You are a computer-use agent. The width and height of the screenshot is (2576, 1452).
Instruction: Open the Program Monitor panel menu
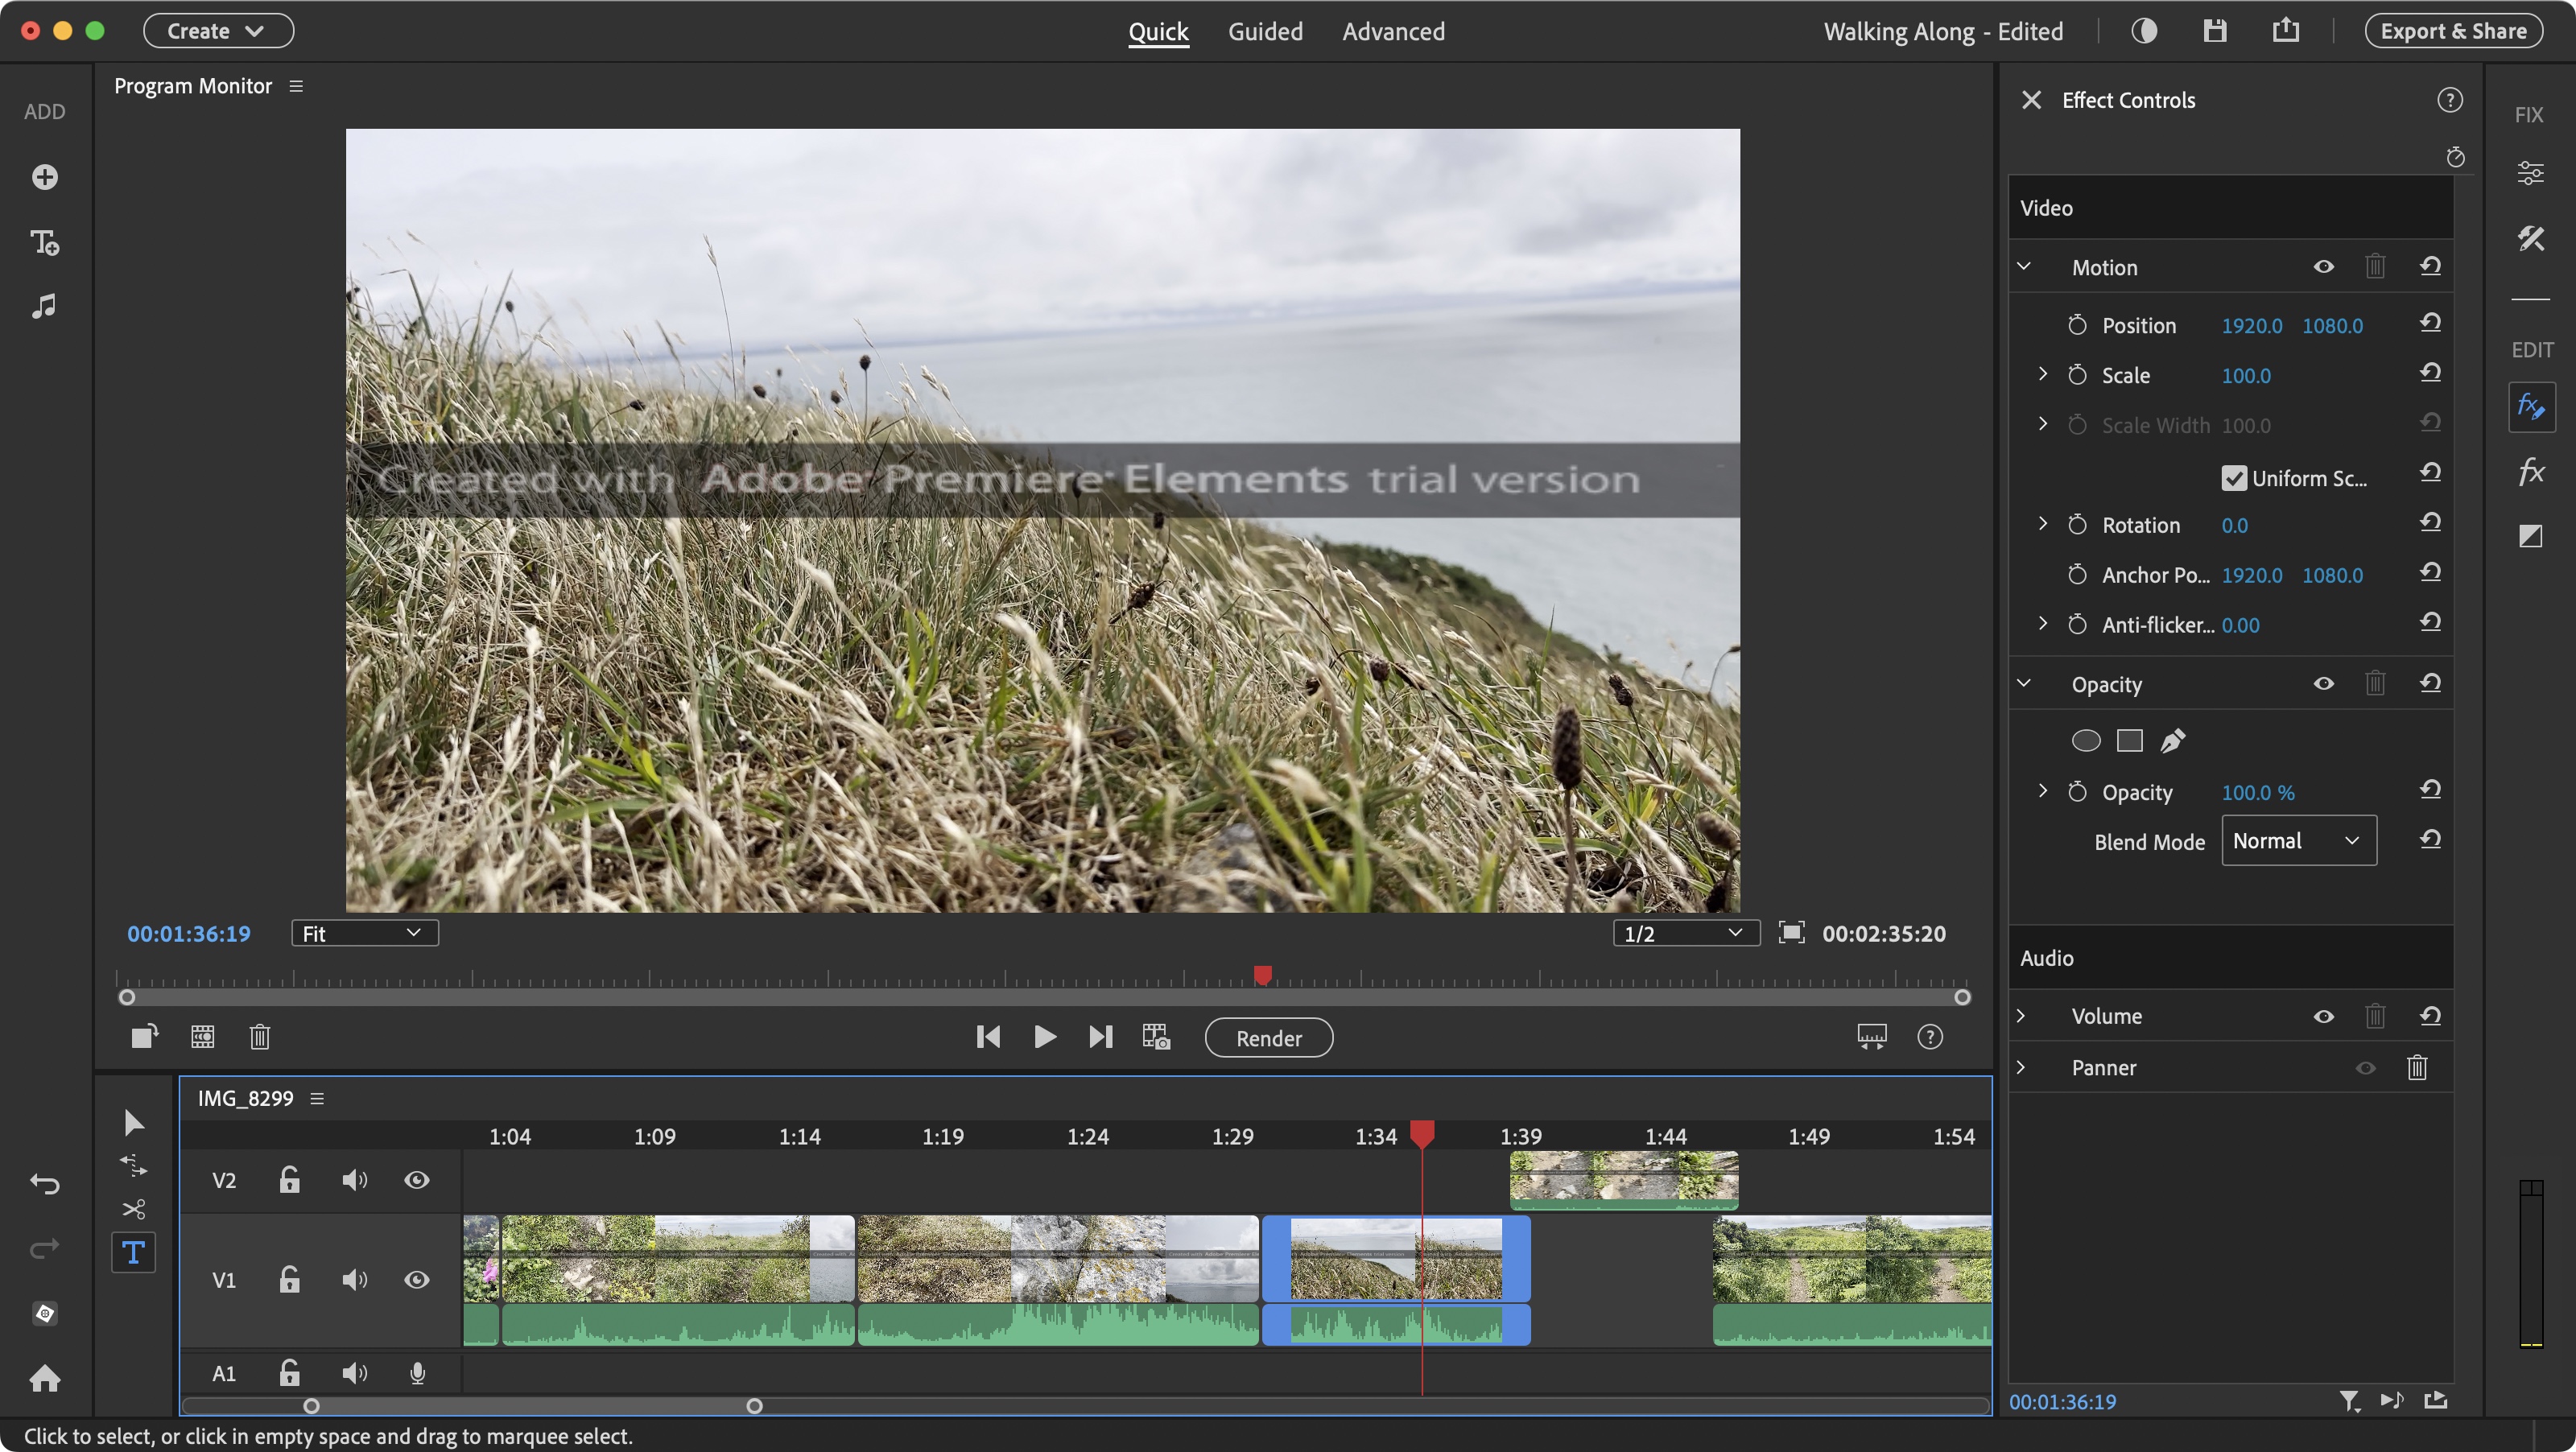coord(296,86)
